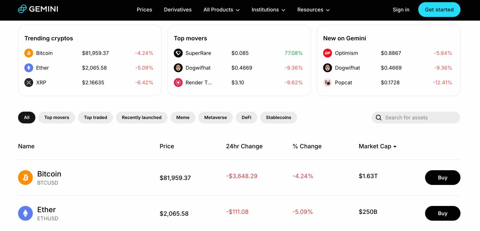Select the Top movers filter tab
This screenshot has width=480, height=231.
[x=57, y=117]
